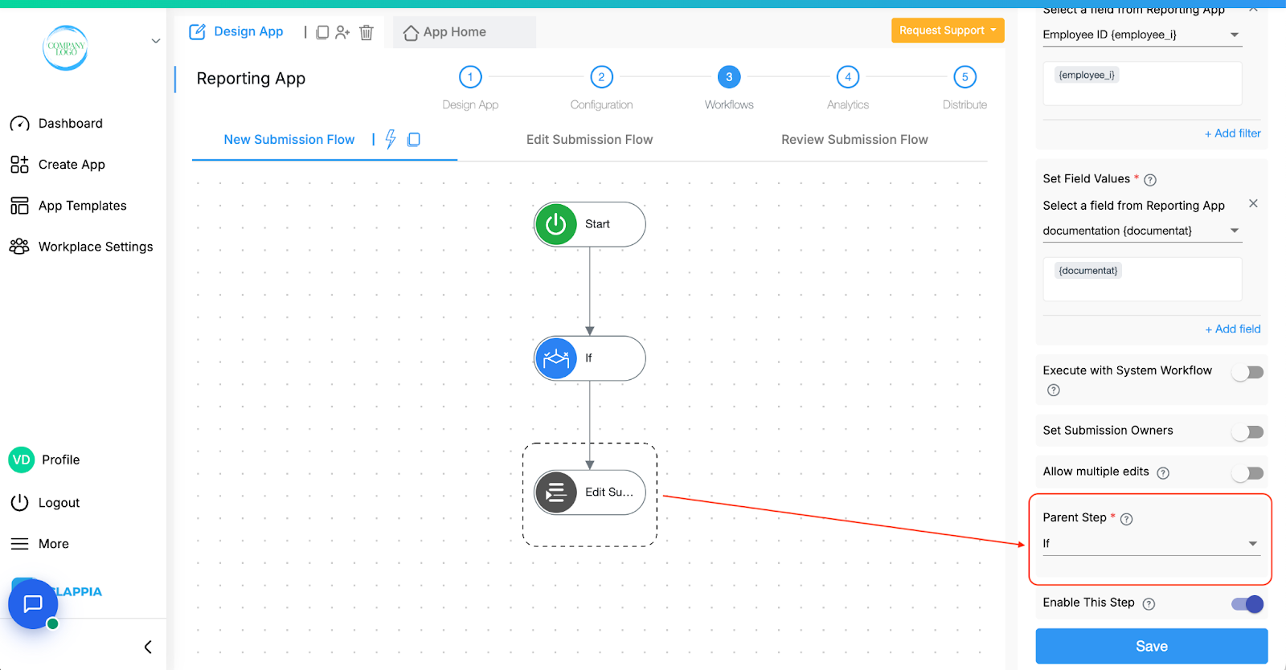This screenshot has width=1286, height=670.
Task: Open the Parent Step dropdown
Action: [x=1151, y=544]
